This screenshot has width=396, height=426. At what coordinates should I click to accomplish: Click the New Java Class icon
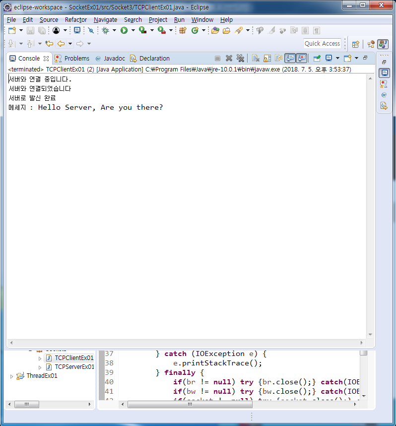(x=195, y=30)
